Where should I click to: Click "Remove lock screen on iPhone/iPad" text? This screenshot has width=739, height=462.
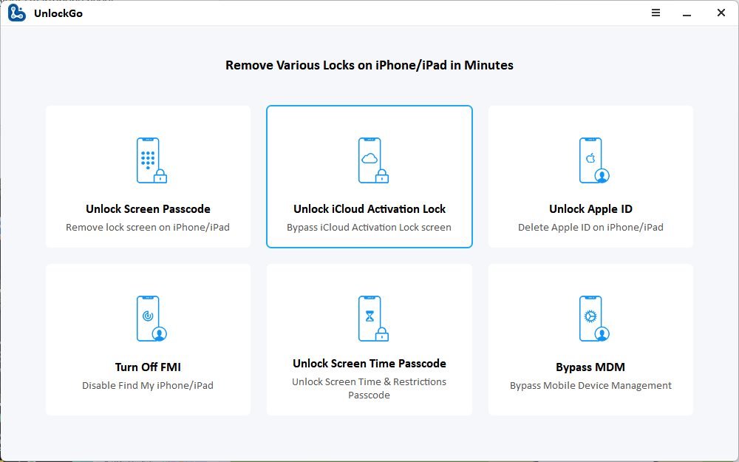click(148, 227)
